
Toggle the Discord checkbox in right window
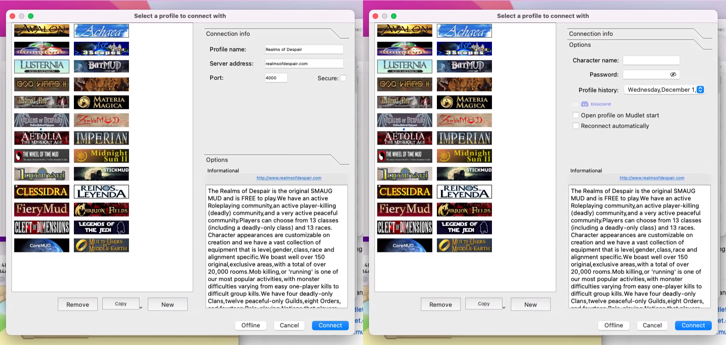pos(576,104)
